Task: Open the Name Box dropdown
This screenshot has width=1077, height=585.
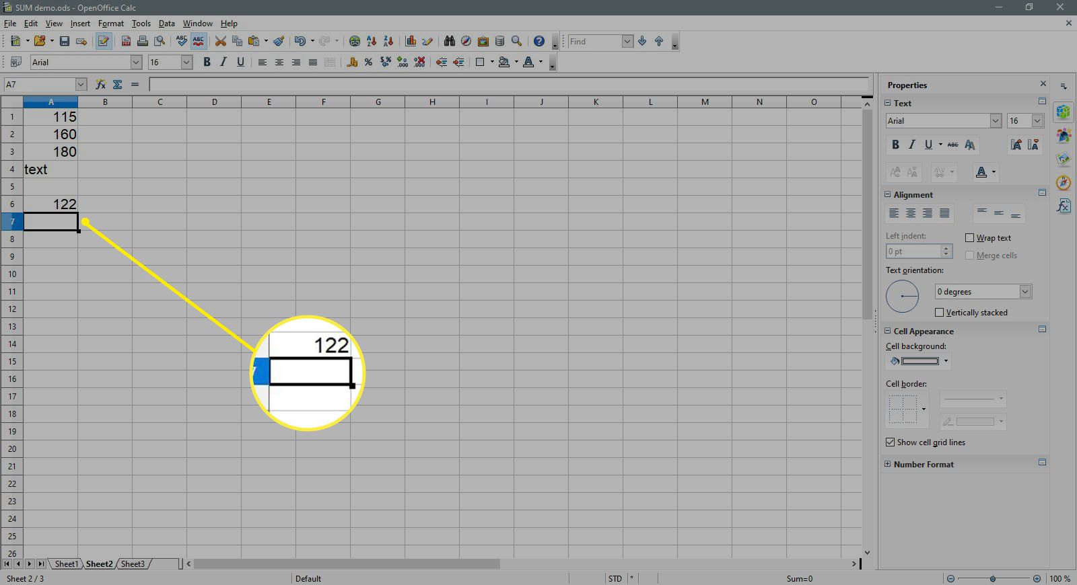Action: point(81,84)
